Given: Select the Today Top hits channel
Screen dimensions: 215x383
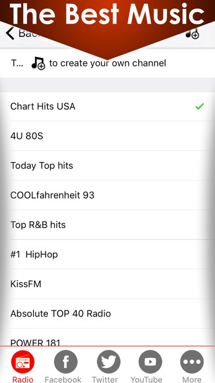Looking at the screenshot, I should [x=107, y=166].
